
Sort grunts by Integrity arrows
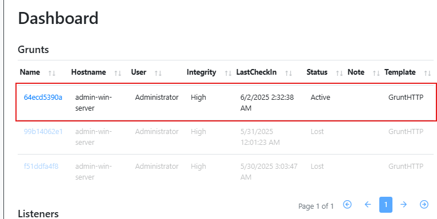(x=228, y=73)
